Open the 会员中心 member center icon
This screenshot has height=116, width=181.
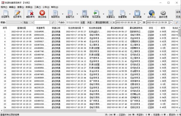tap(152, 14)
